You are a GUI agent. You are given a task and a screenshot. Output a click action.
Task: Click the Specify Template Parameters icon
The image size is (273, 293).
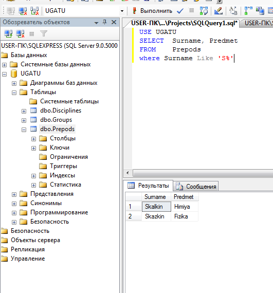pyautogui.click(x=233, y=11)
